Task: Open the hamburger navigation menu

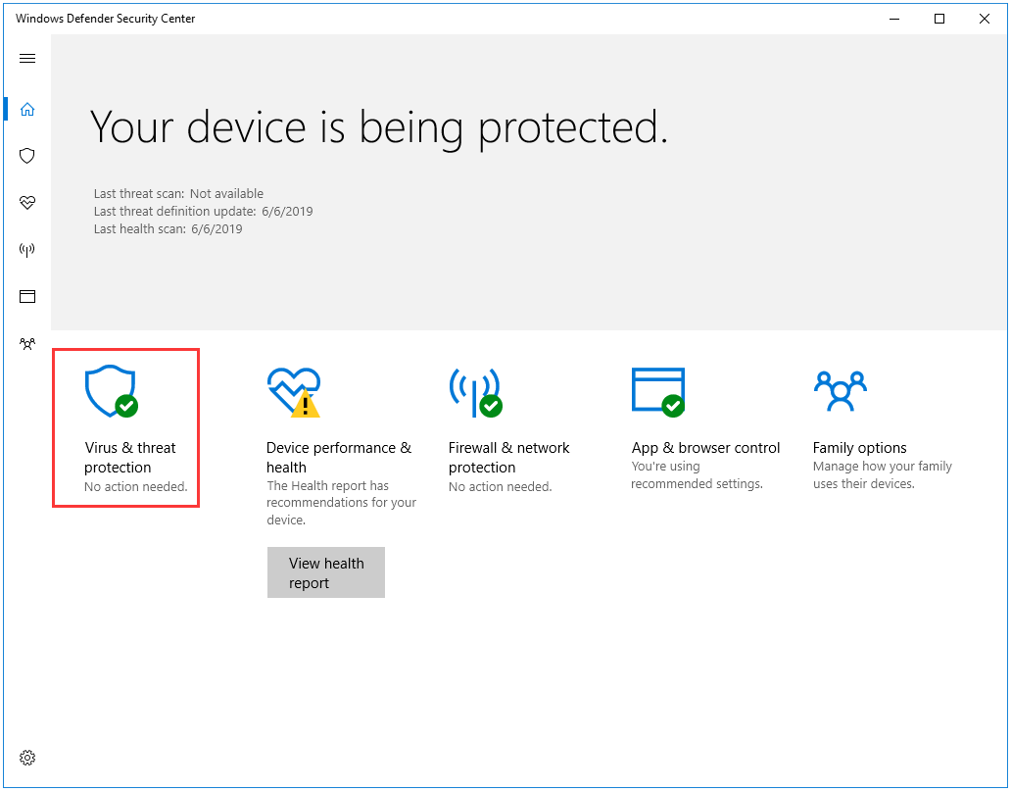Action: click(x=27, y=59)
